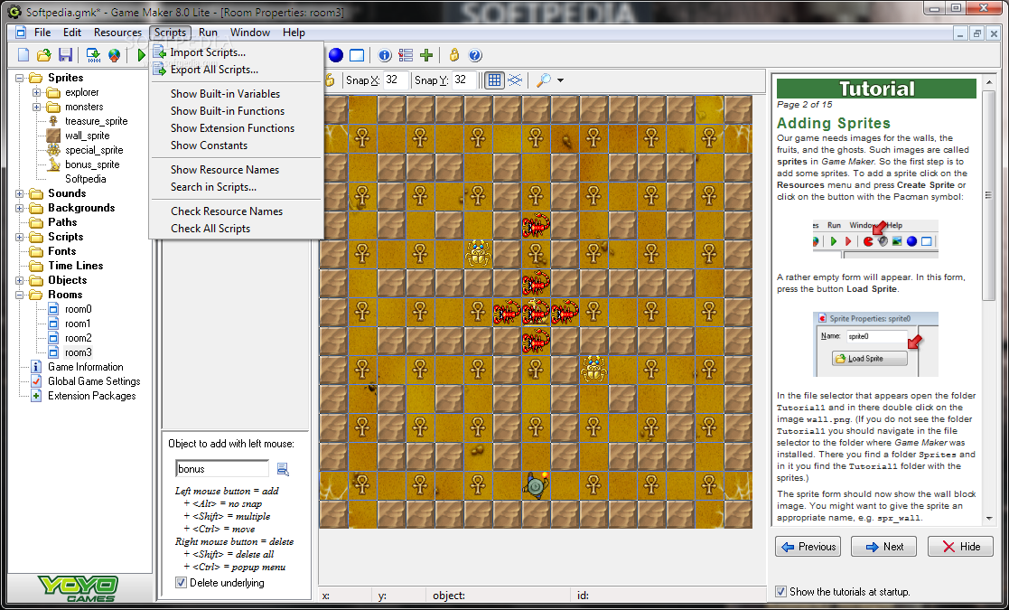Open the Help menu
The image size is (1009, 610).
point(294,33)
